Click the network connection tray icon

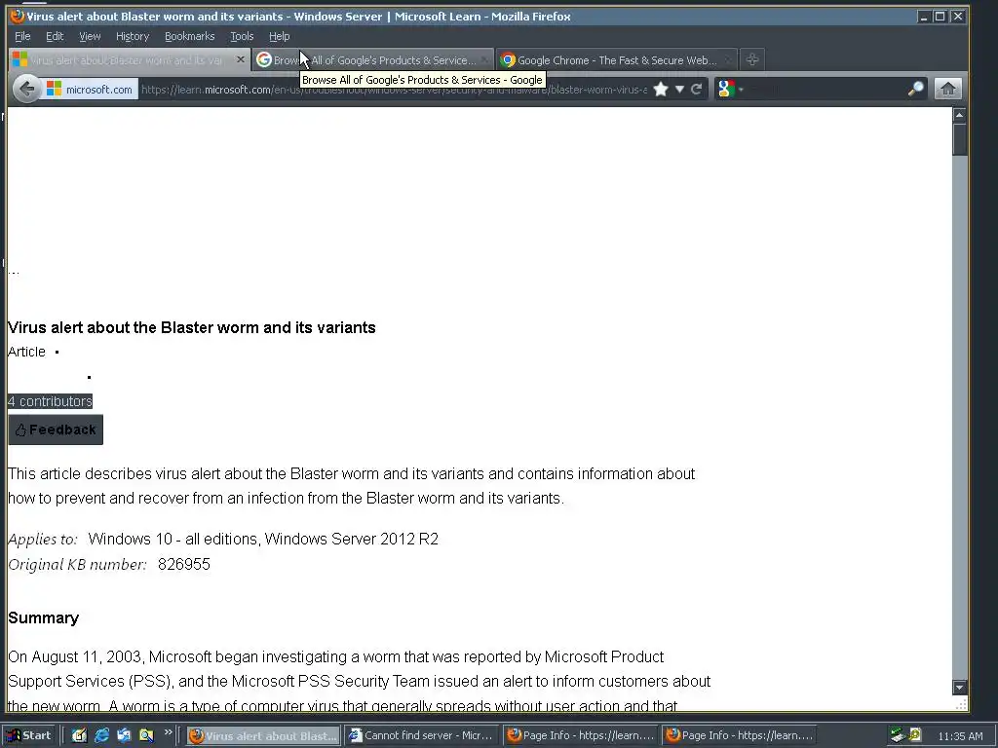pyautogui.click(x=898, y=735)
